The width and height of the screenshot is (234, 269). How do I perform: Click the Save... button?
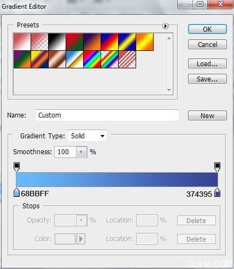(x=207, y=79)
